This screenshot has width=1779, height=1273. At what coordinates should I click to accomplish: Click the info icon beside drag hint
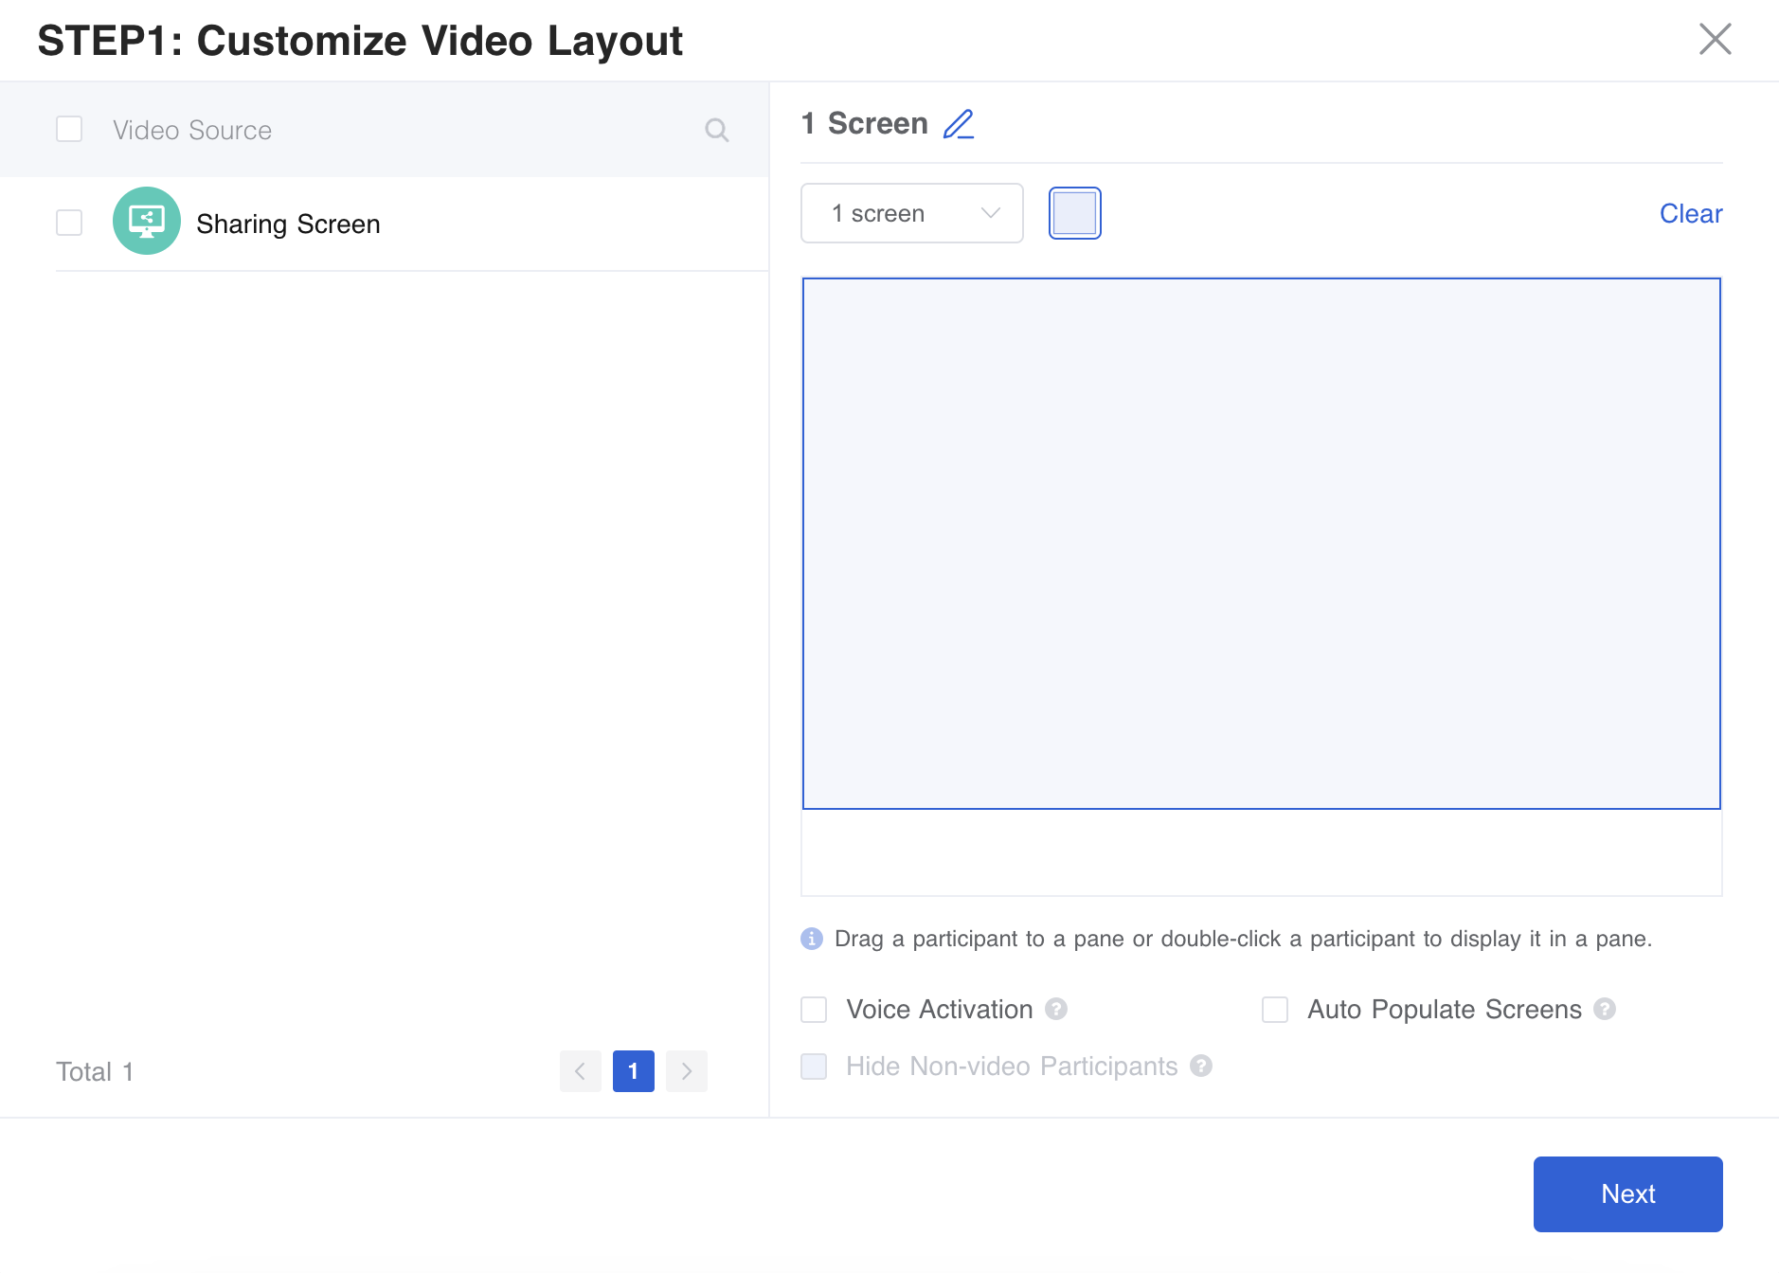pyautogui.click(x=812, y=939)
